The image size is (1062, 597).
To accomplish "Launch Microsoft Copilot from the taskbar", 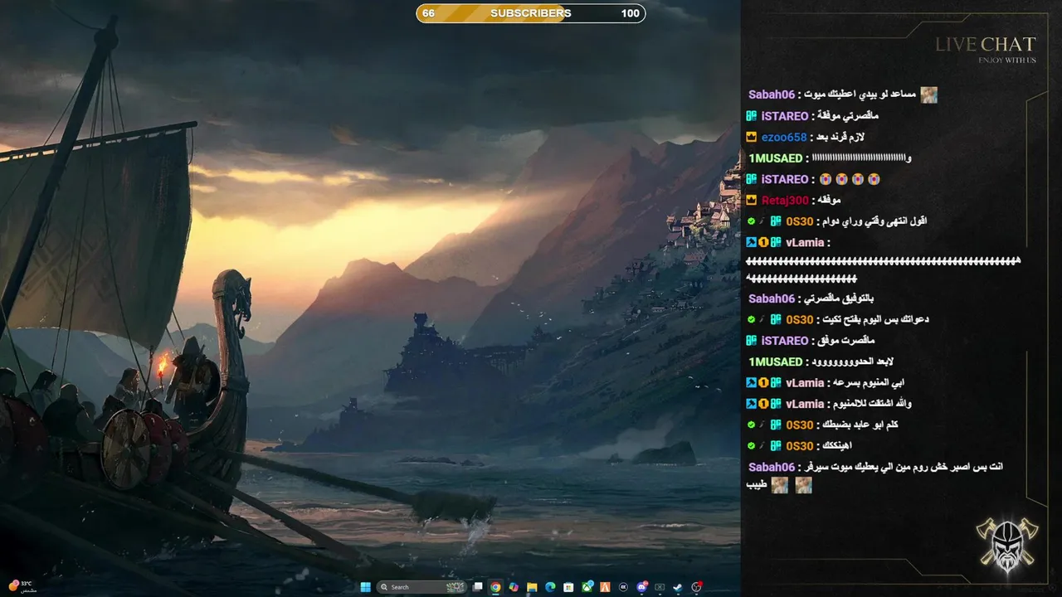I will coord(514,587).
